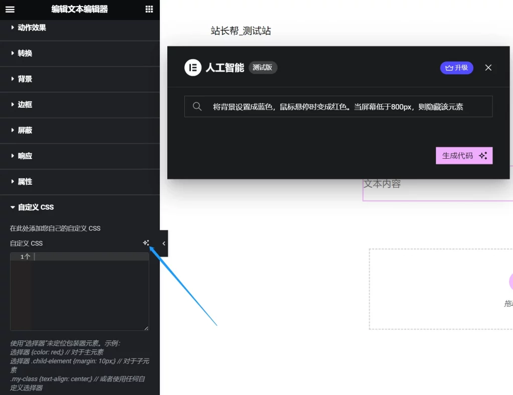Viewport: 513px width, 395px height.
Task: Click the AI sparkle icon beside 自定义 CSS
Action: (146, 243)
